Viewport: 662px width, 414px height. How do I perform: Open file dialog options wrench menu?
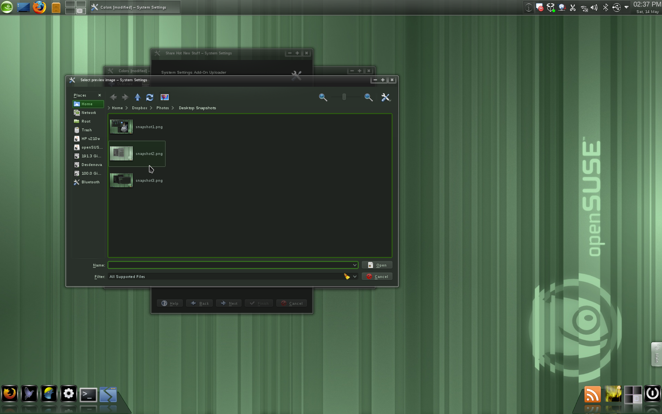(x=386, y=97)
